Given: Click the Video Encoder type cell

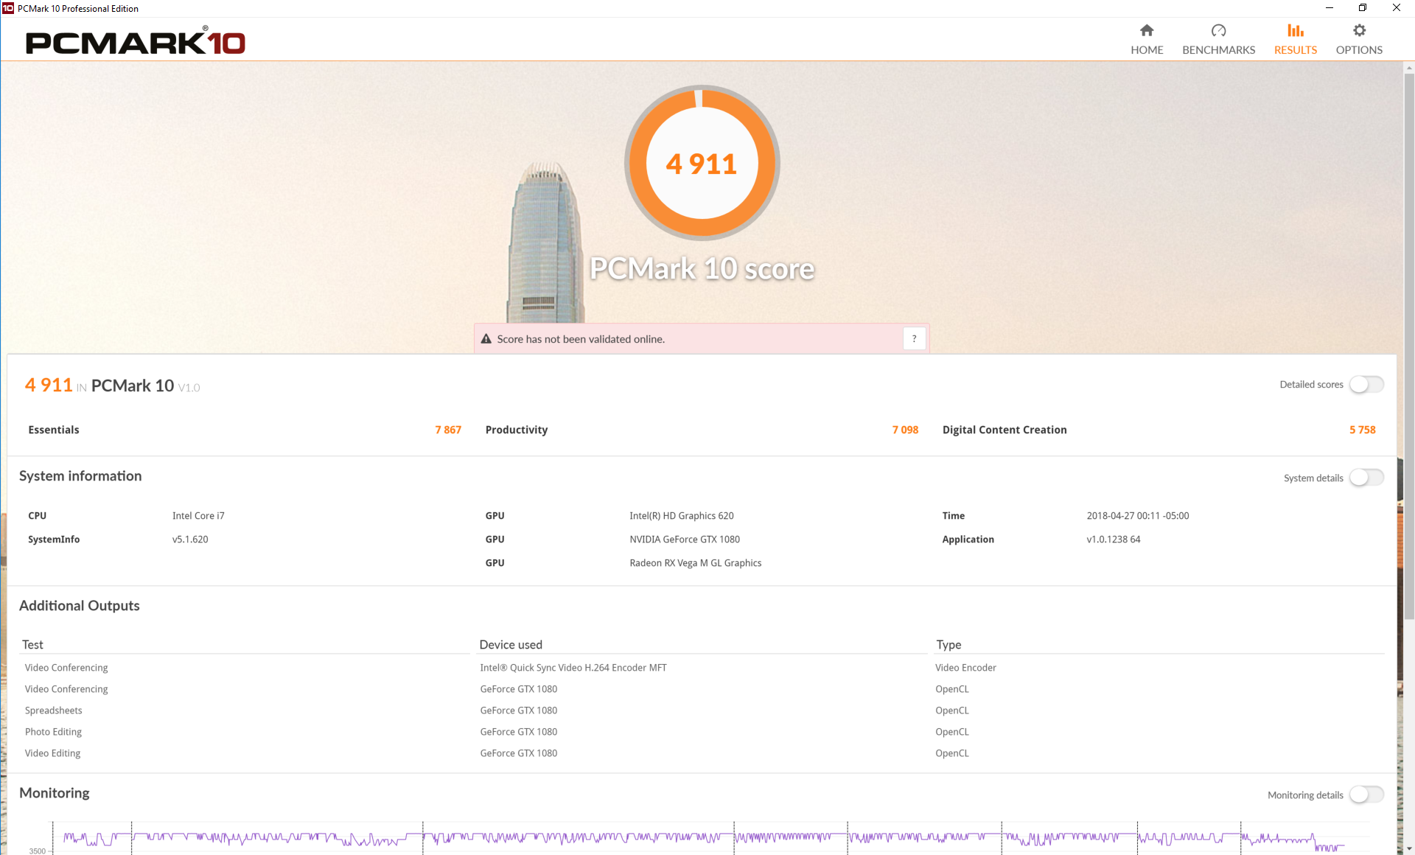Looking at the screenshot, I should coord(965,668).
